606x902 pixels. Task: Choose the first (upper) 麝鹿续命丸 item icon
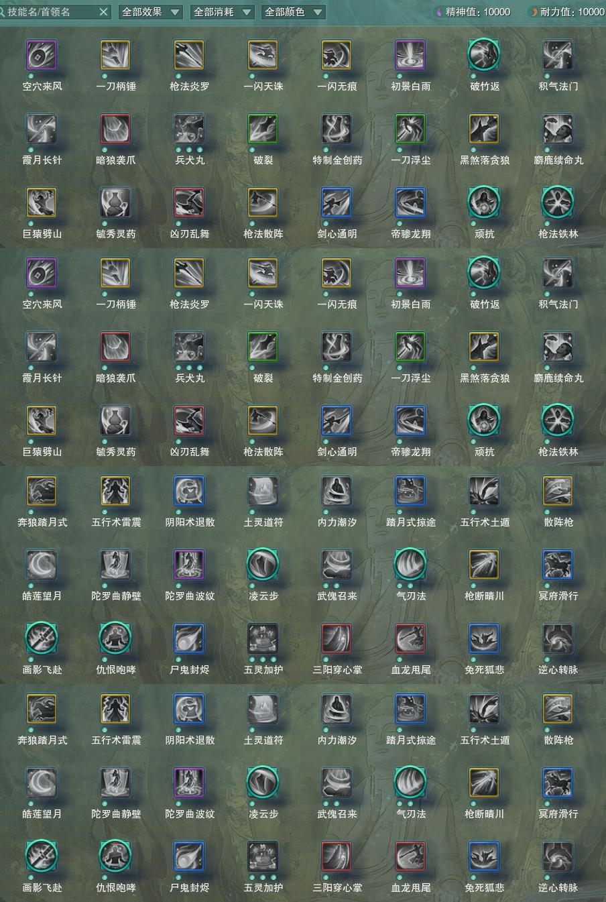(558, 129)
